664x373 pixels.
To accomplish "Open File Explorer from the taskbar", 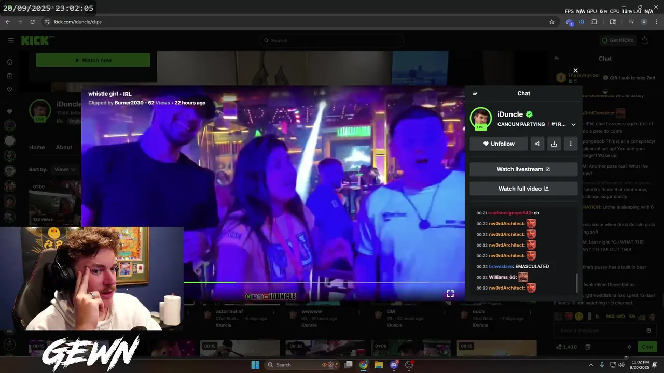I will pyautogui.click(x=379, y=365).
